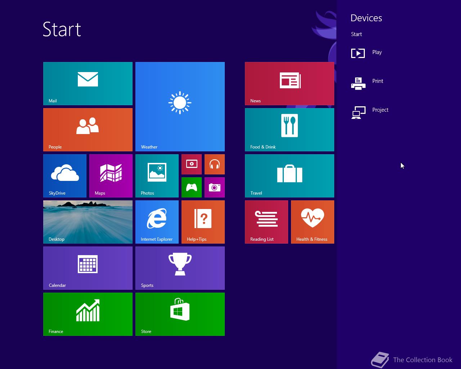Open the Photos tile
Viewport: 461px width, 369px height.
click(157, 176)
